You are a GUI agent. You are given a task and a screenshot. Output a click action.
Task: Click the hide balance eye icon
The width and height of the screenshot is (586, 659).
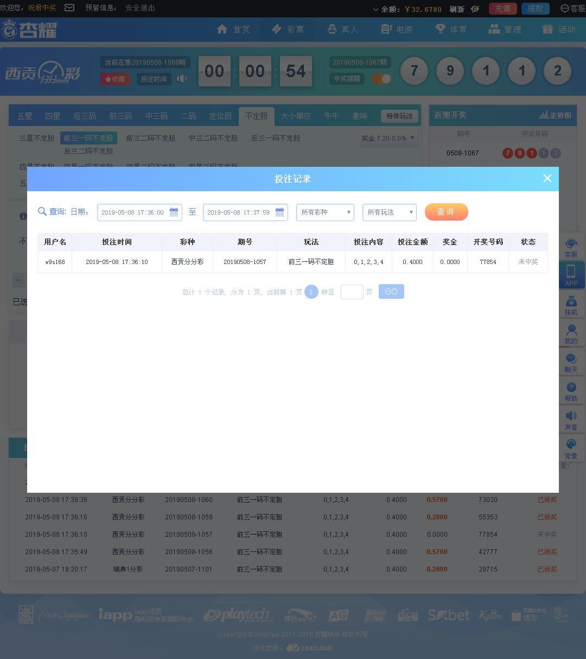click(475, 9)
